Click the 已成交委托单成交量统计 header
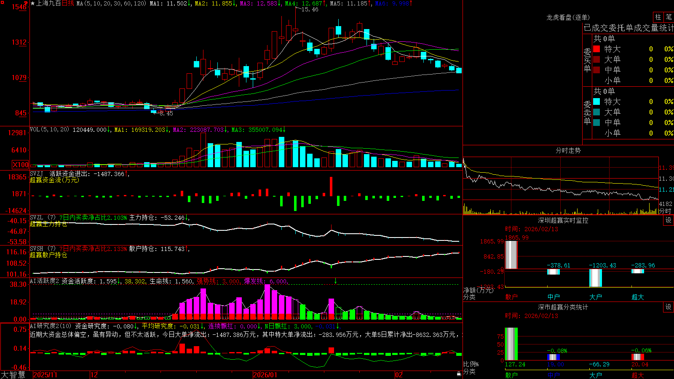Screen dimensions: 674x379 point(629,28)
